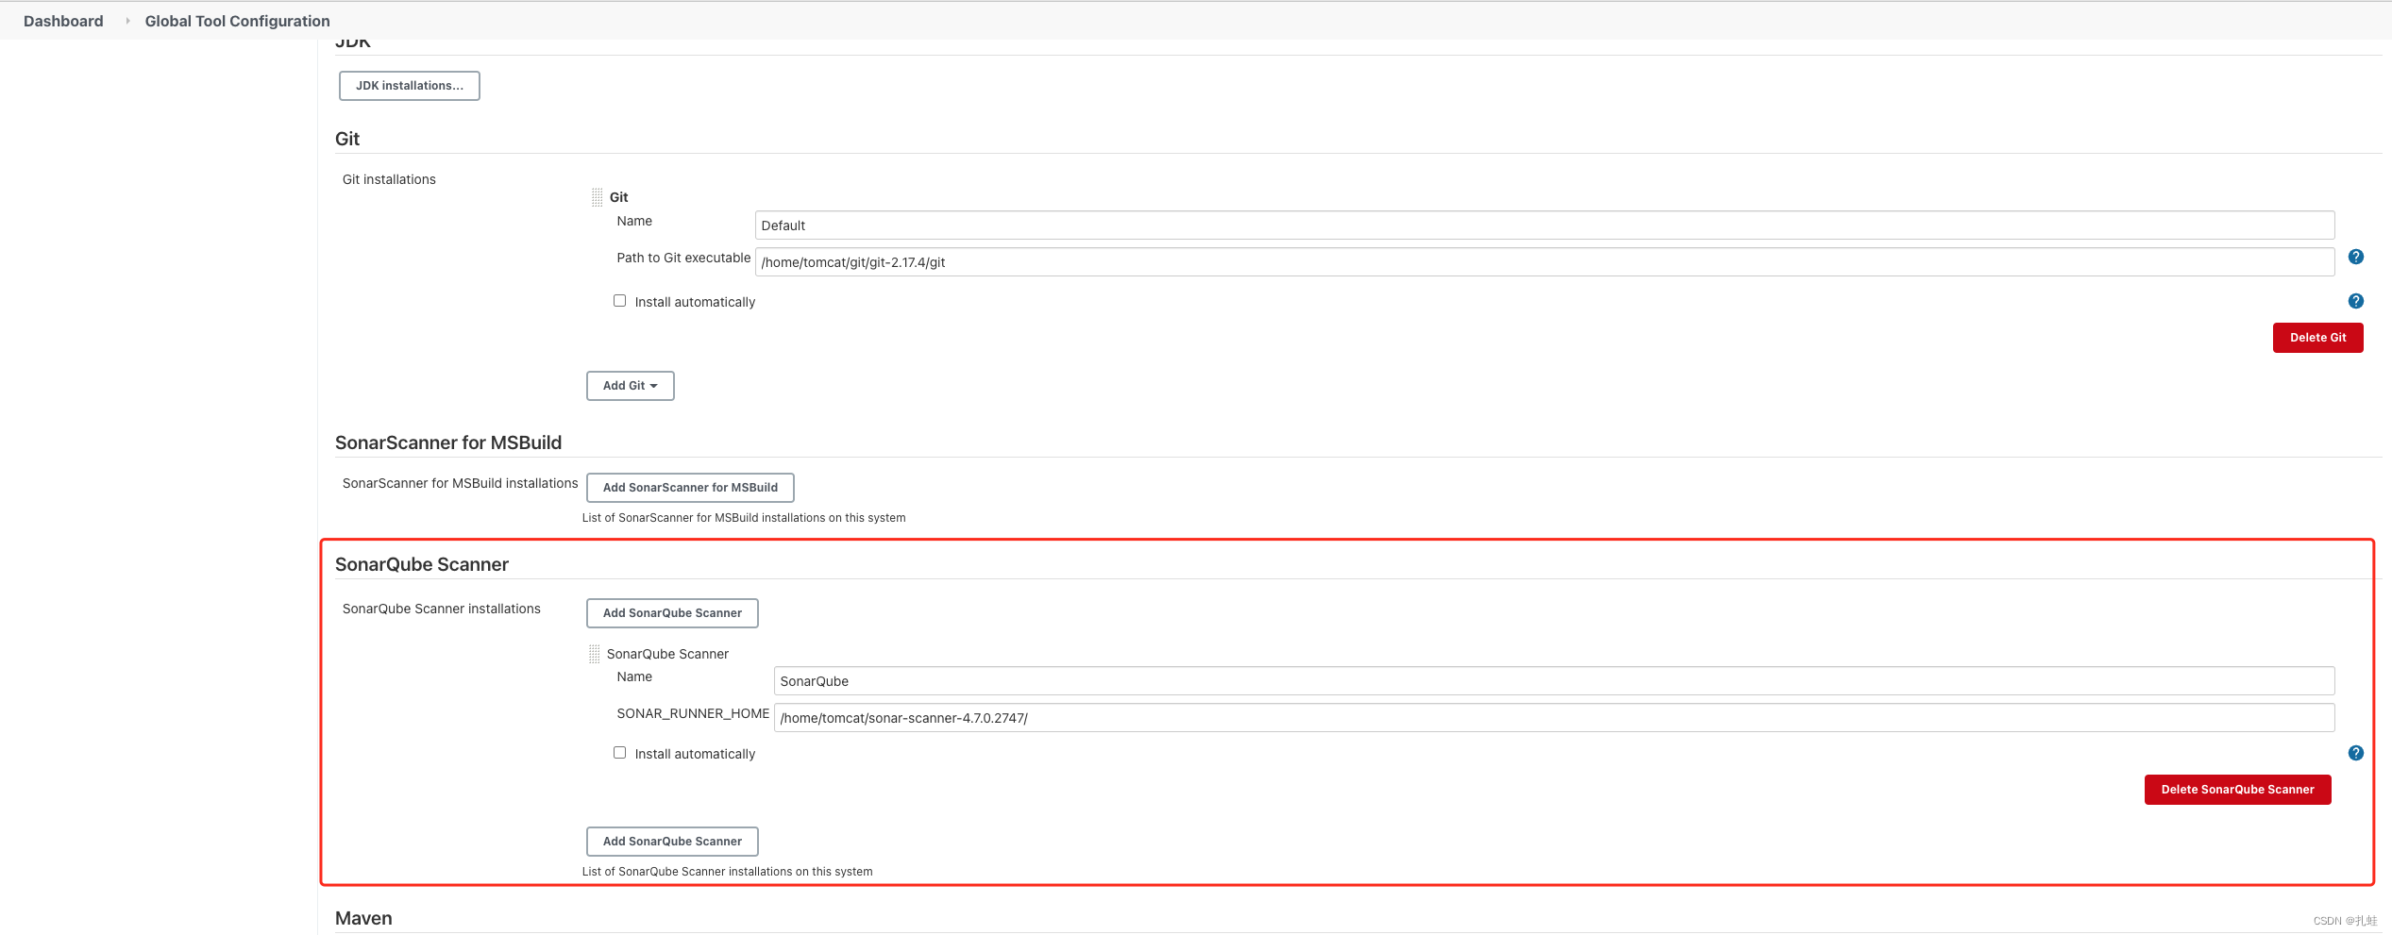Image resolution: width=2392 pixels, height=935 pixels.
Task: Focus the SONAR_RUNNER_HOME field
Action: pos(1554,718)
